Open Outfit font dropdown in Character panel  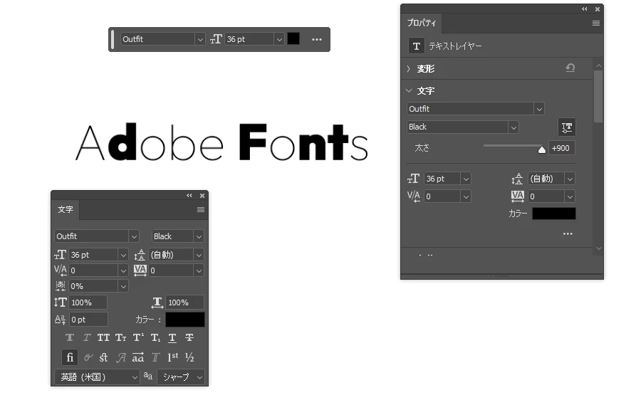pyautogui.click(x=134, y=236)
